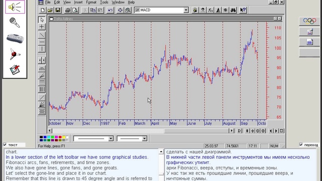Pick the red color swatch in the palette
The image size is (322, 181).
click(x=60, y=137)
